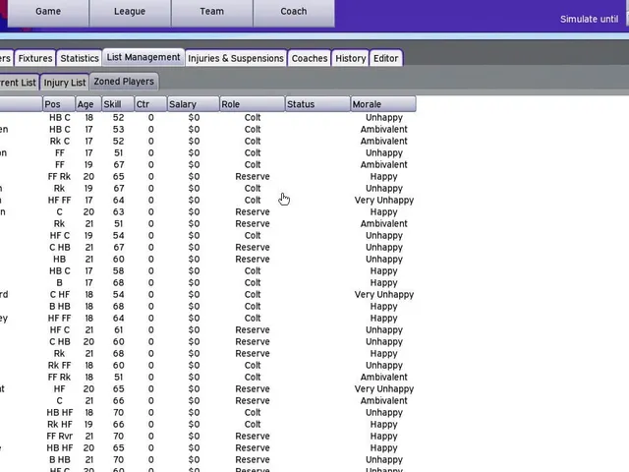Viewport: 629px width, 472px height.
Task: Sort by the Skill column header
Action: (x=118, y=104)
